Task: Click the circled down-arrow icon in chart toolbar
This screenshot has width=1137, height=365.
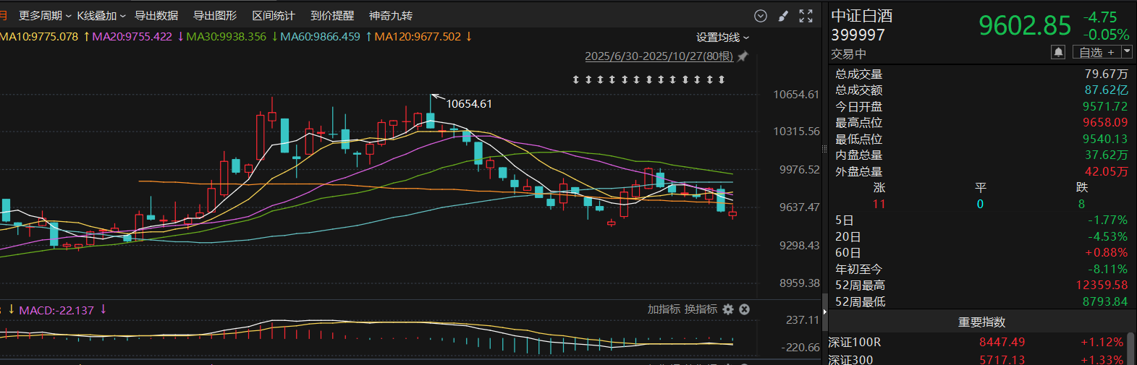Action: click(761, 16)
